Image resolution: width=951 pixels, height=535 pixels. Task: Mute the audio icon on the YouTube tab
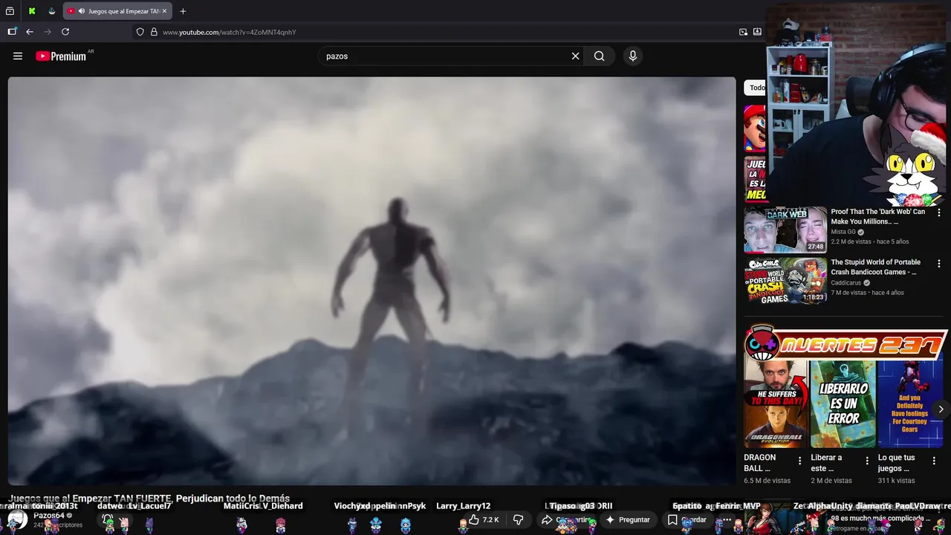click(x=81, y=11)
